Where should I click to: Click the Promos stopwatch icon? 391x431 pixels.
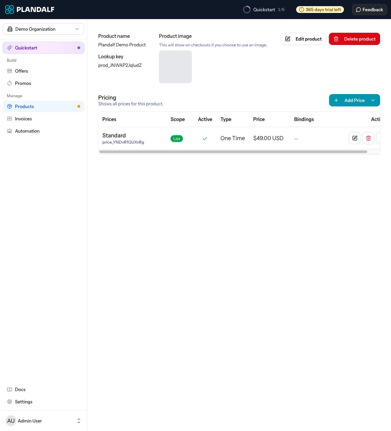coord(10,83)
